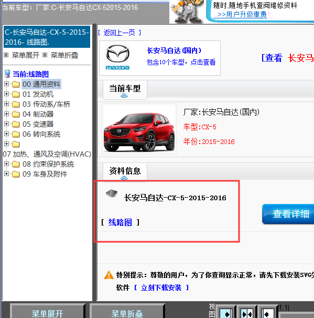Select 06 转向系统 tree item

tap(41, 134)
